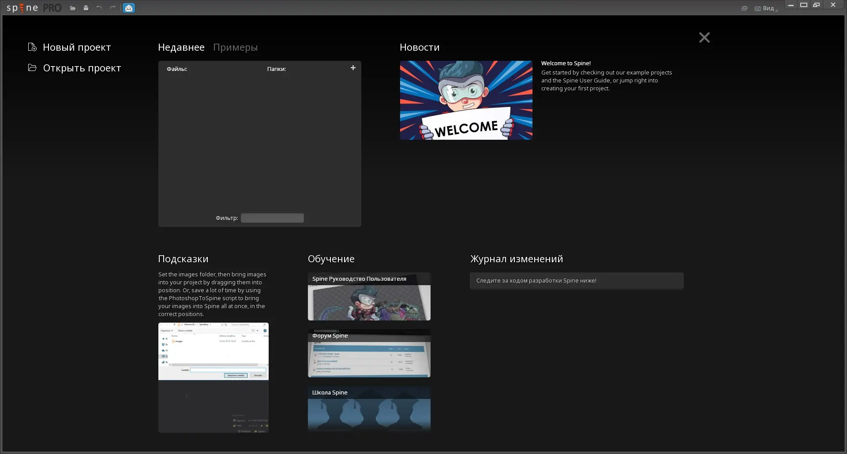Click the undo arrow icon

coord(99,8)
